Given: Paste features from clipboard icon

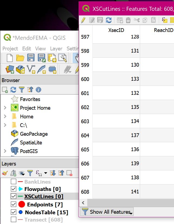Looking at the screenshot, I should (x=153, y=20).
